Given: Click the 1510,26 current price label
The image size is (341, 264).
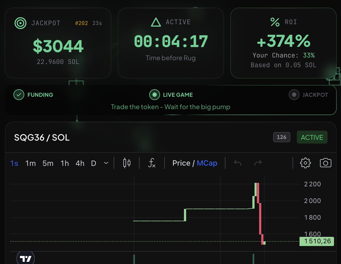Looking at the screenshot, I should click(x=317, y=242).
